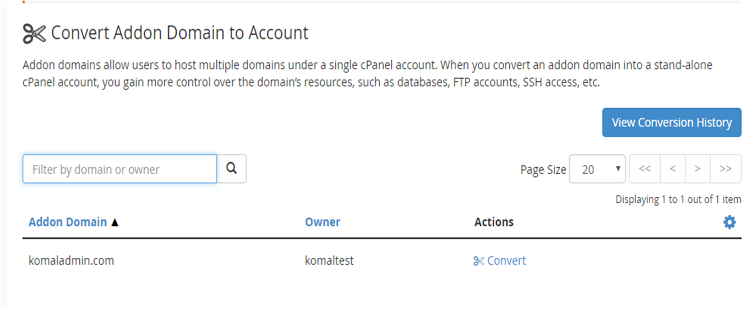This screenshot has width=752, height=310.
Task: Open the table settings gear icon
Action: click(729, 222)
